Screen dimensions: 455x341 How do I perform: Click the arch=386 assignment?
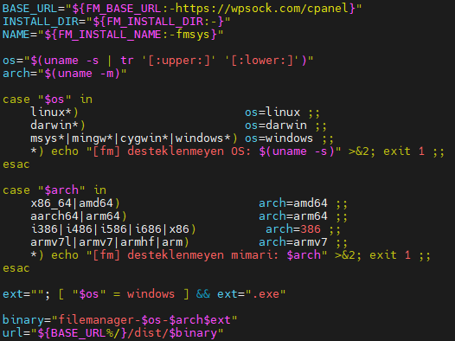[293, 229]
